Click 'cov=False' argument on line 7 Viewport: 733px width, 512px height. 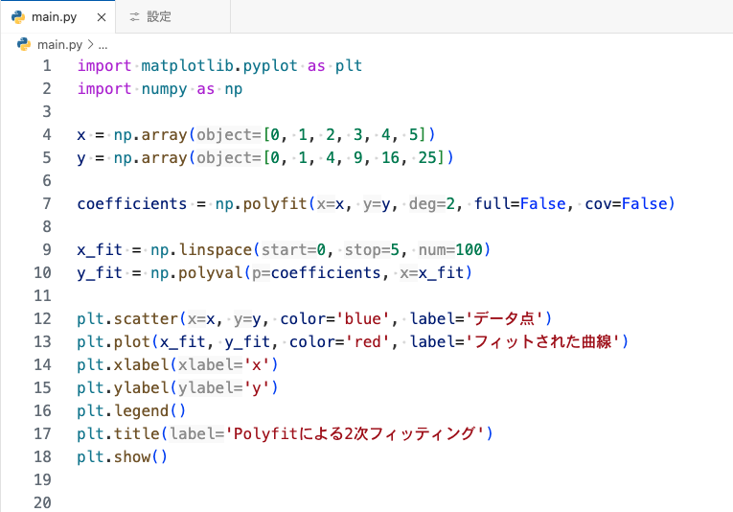pos(627,204)
